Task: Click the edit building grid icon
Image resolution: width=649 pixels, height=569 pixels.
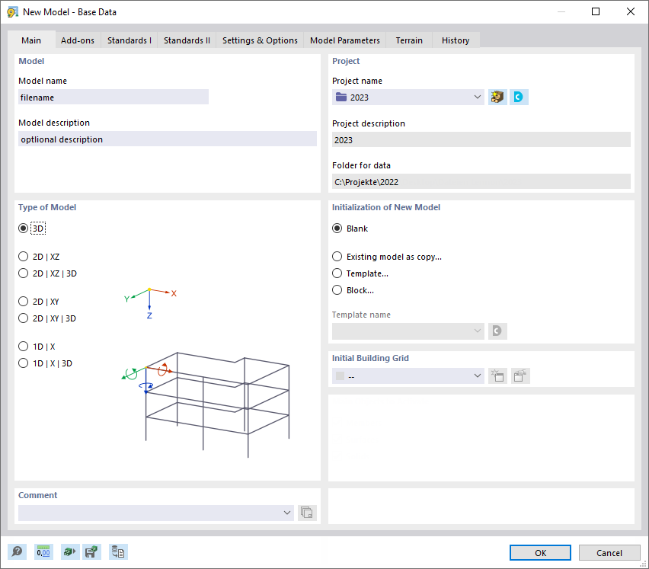Action: pyautogui.click(x=520, y=376)
